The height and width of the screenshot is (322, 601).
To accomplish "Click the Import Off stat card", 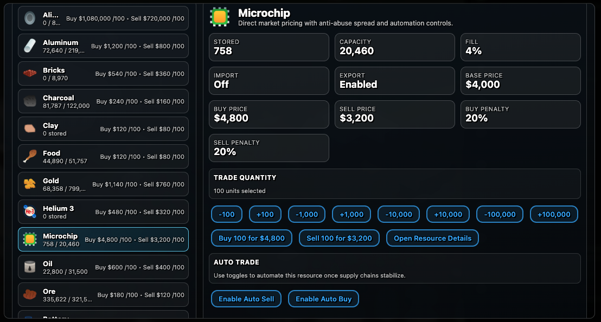I will point(268,81).
